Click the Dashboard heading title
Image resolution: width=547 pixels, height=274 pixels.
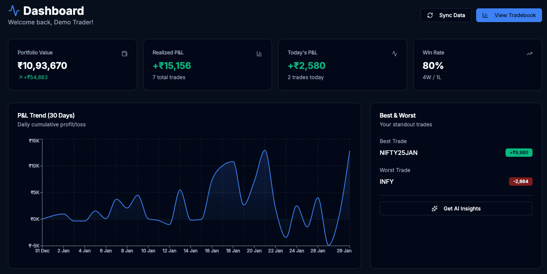click(54, 11)
